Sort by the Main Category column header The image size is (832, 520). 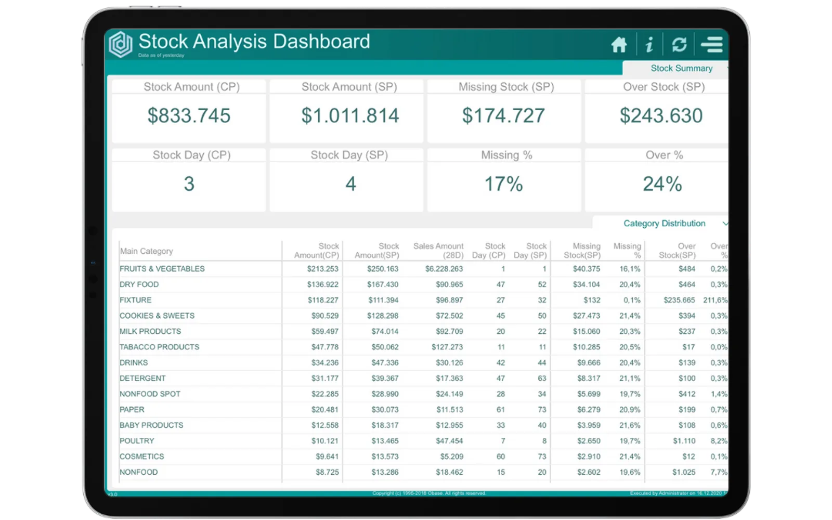point(146,251)
